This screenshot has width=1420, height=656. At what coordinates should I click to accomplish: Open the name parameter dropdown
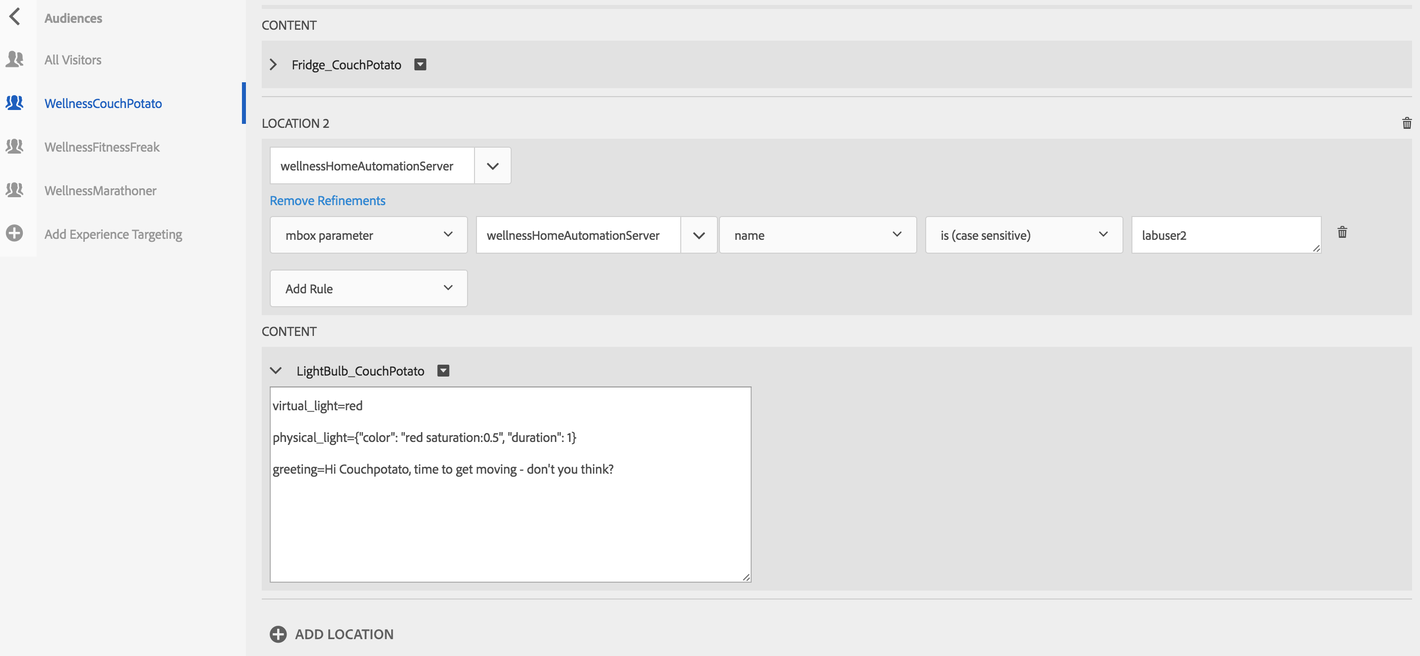(x=817, y=235)
